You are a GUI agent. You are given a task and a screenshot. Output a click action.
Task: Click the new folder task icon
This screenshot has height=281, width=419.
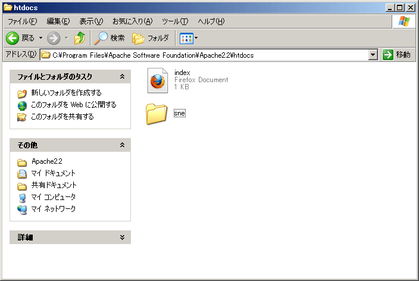coord(22,93)
